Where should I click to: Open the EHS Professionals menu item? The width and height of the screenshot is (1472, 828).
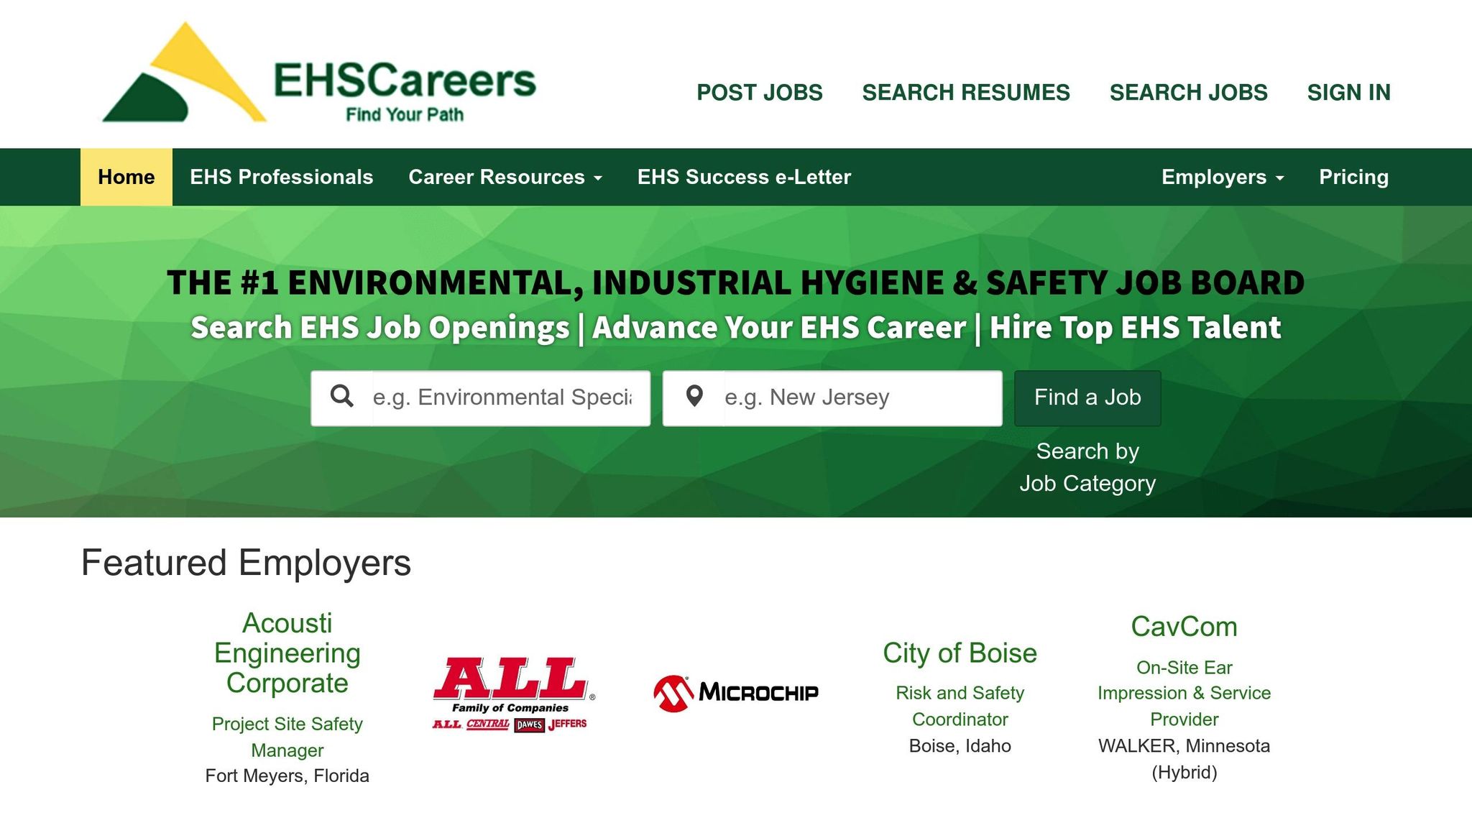(281, 177)
